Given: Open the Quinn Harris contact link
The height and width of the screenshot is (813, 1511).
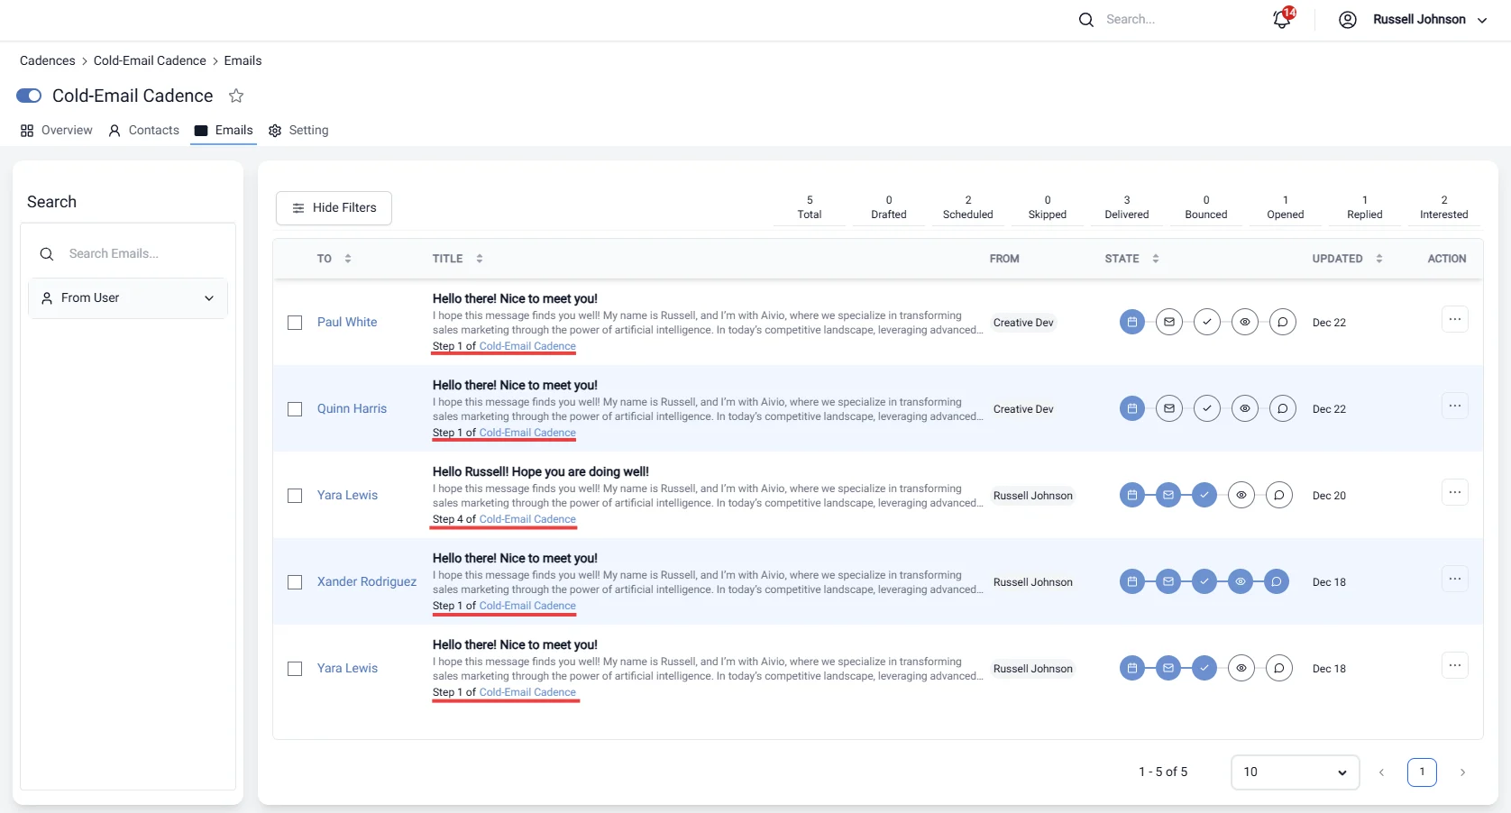Looking at the screenshot, I should point(352,408).
